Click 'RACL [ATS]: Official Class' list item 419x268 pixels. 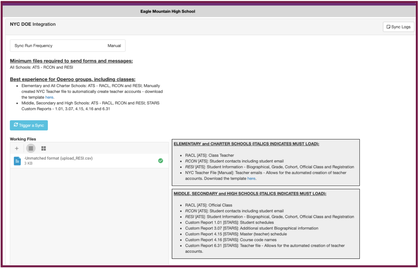209,205
